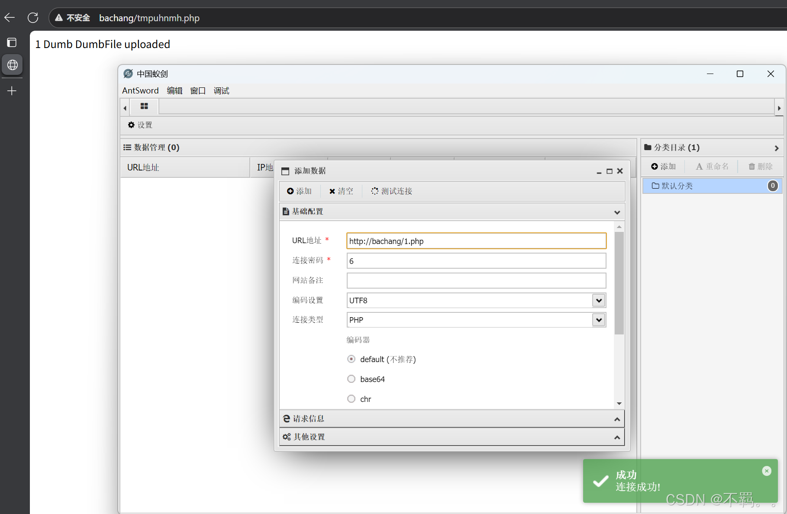The image size is (787, 514).
Task: Click 添加 in the 添加数据 dialog
Action: pos(299,191)
